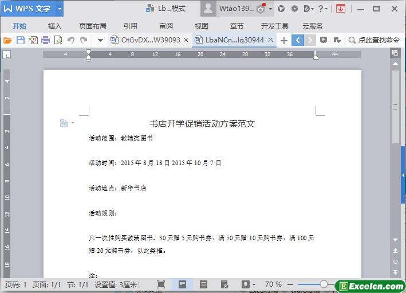Go to previous tab with left arrow
The height and width of the screenshot is (293, 406).
298,40
